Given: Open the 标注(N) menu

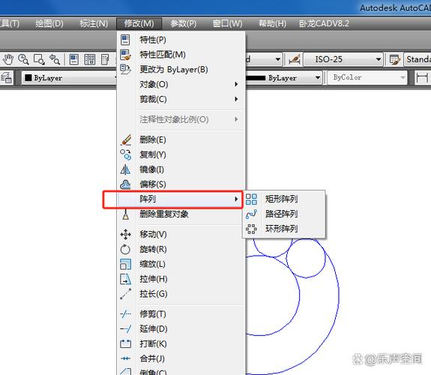Looking at the screenshot, I should tap(94, 24).
